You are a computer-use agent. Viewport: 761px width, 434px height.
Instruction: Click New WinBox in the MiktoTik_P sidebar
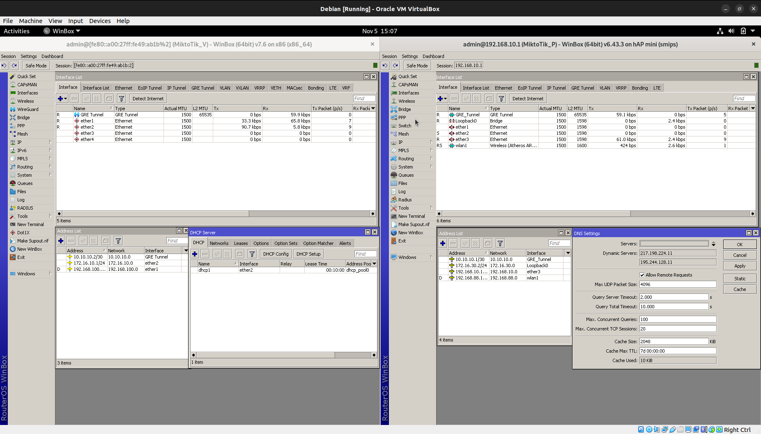(x=410, y=233)
